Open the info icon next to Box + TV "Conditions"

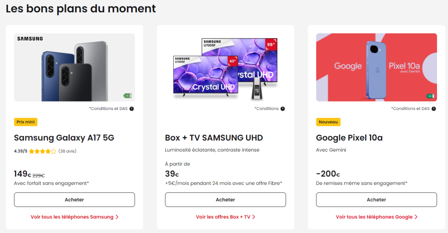tap(283, 109)
